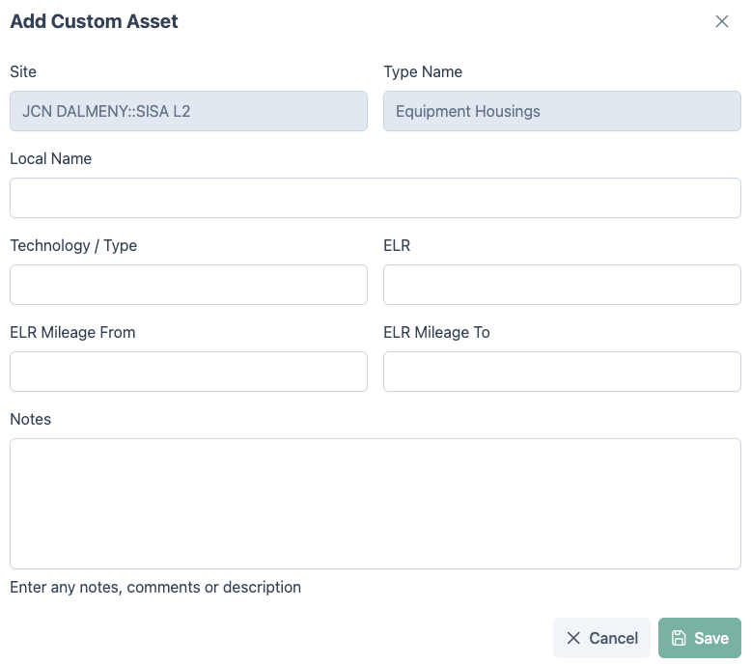Click the floppy disk icon on Save

pos(679,638)
